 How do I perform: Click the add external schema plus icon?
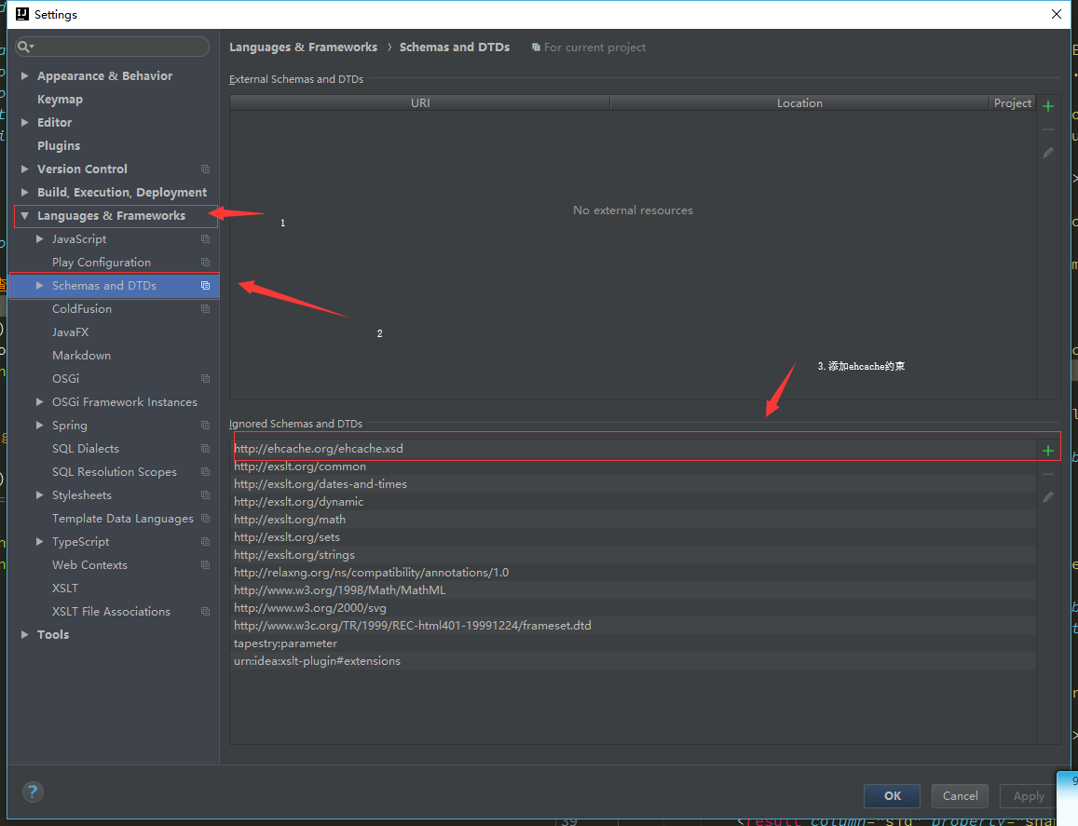pos(1048,106)
